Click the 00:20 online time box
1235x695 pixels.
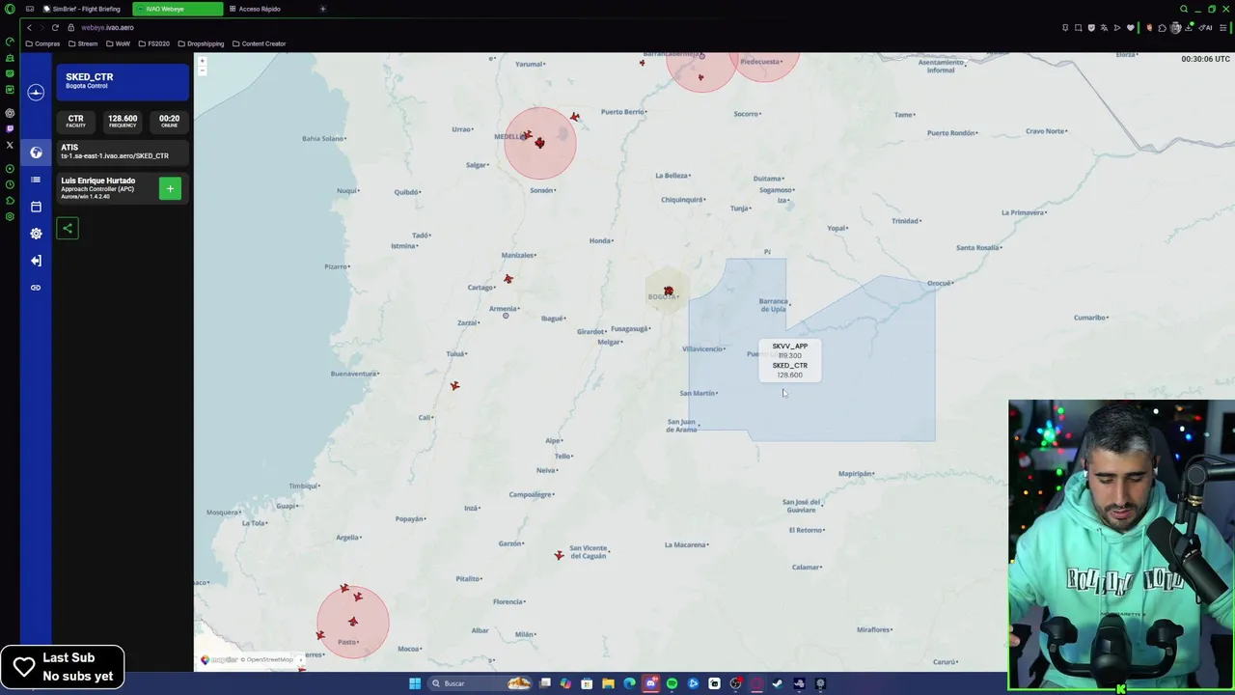(169, 121)
